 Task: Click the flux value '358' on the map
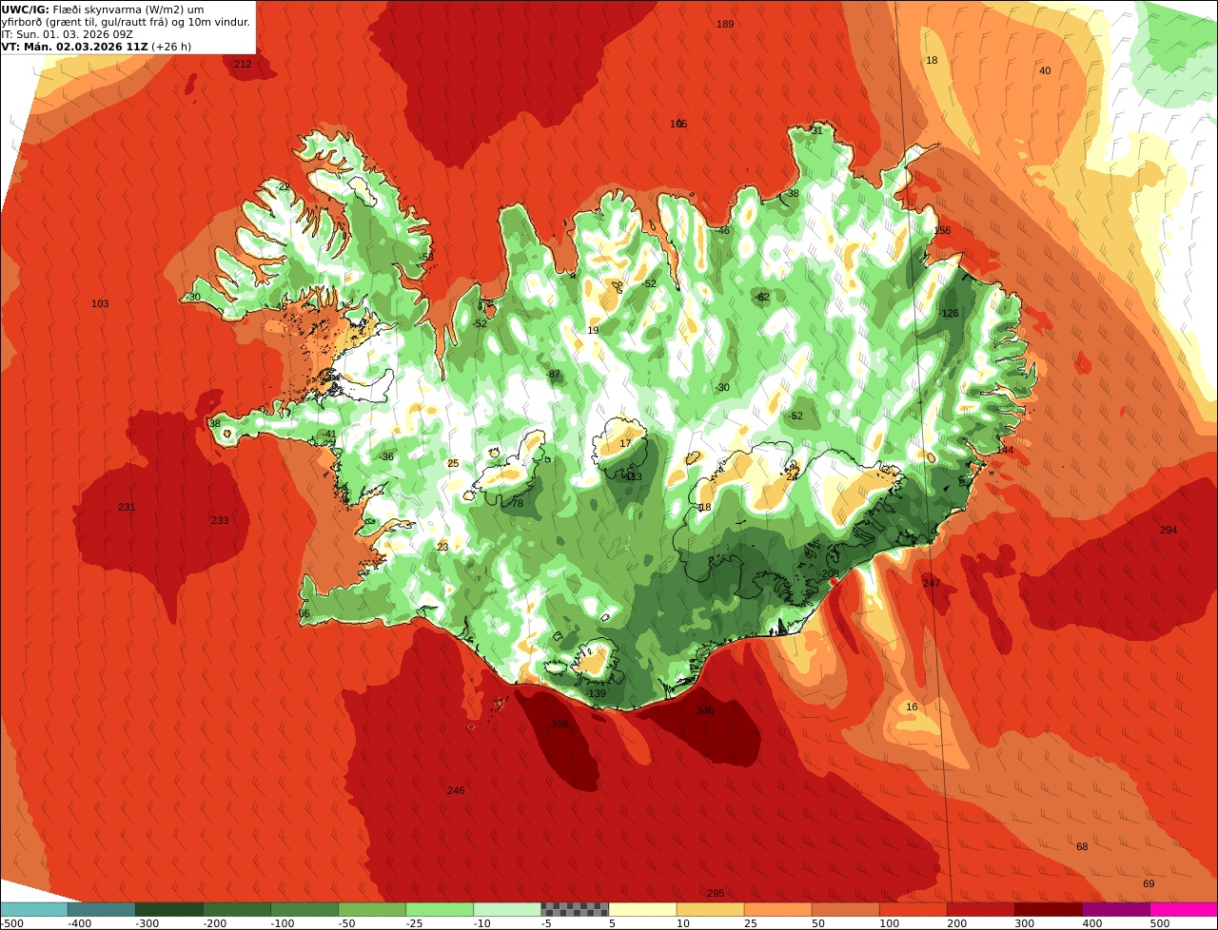click(560, 724)
